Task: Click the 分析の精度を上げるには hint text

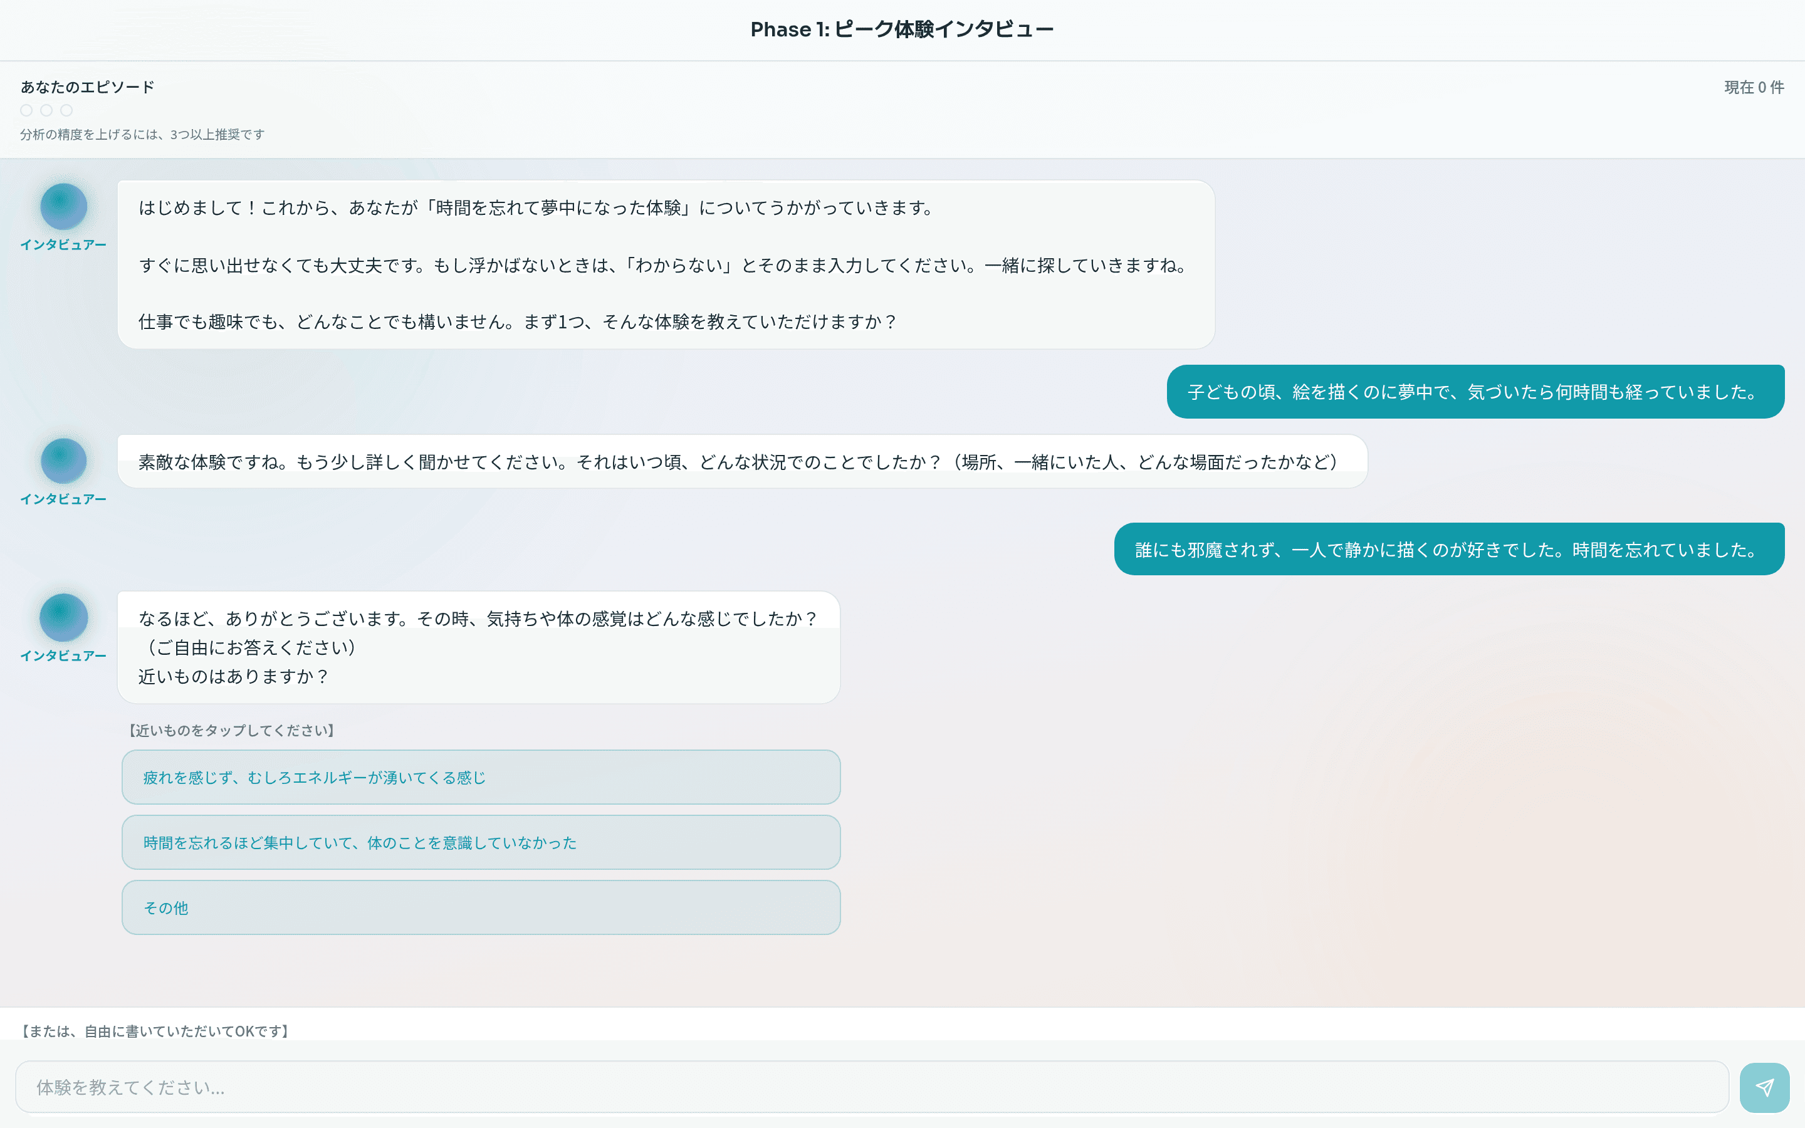Action: point(142,134)
